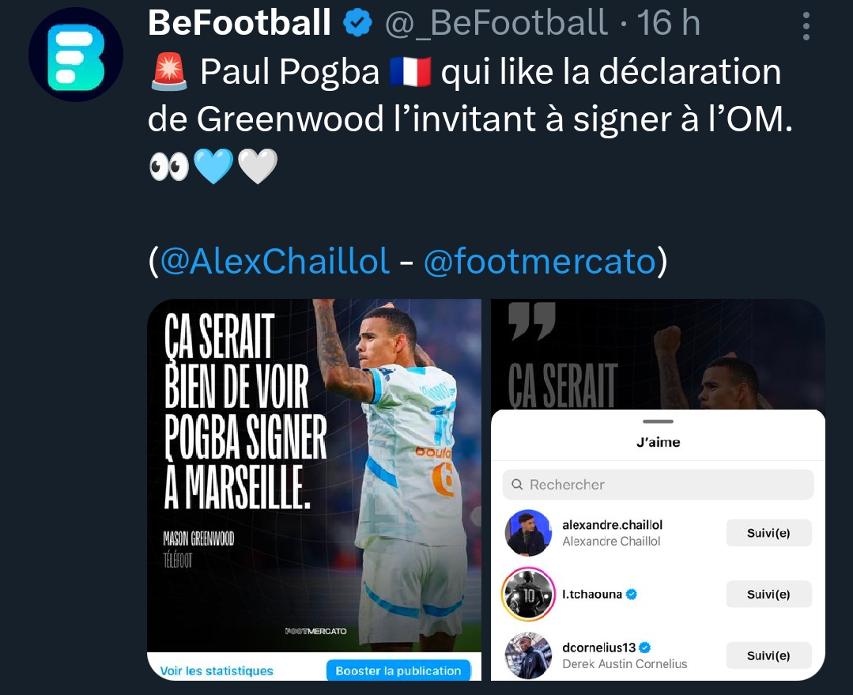Click the blue verified badge beside BeFootball
This screenshot has width=853, height=695.
(358, 24)
